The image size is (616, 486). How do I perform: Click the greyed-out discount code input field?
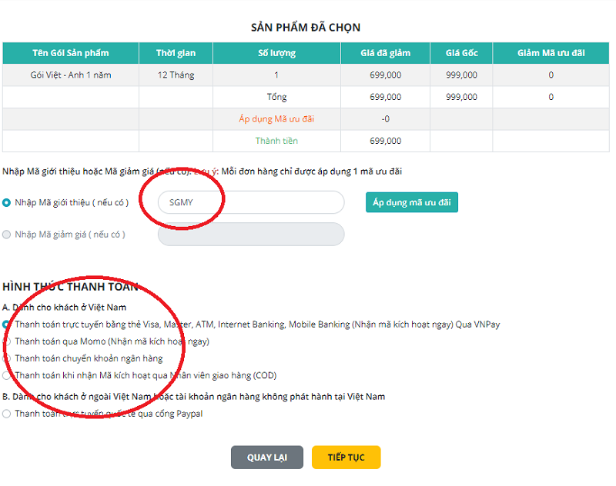250,235
